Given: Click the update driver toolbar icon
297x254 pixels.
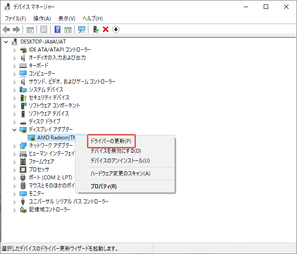Looking at the screenshot, I should click(95, 30).
